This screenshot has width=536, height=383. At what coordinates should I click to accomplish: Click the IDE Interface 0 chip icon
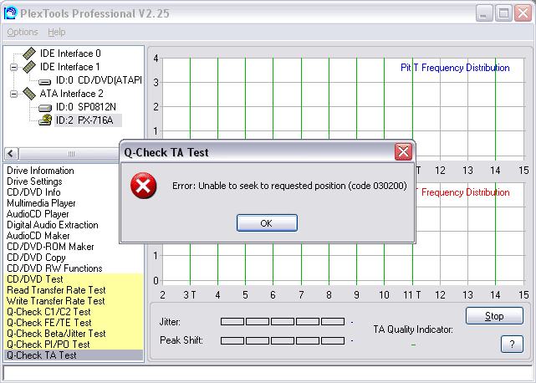coord(29,54)
